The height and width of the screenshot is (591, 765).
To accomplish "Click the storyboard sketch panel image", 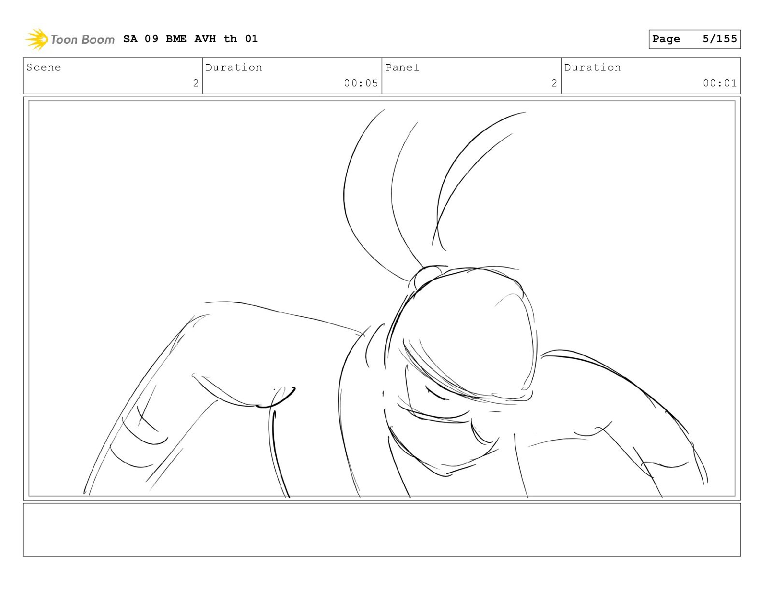I will [x=382, y=298].
